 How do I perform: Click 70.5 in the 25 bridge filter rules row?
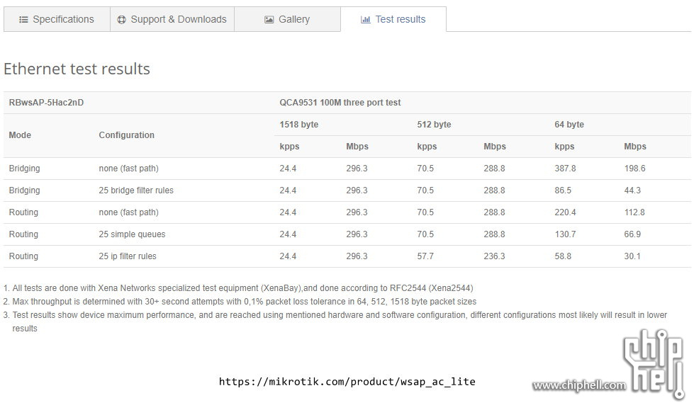[425, 190]
